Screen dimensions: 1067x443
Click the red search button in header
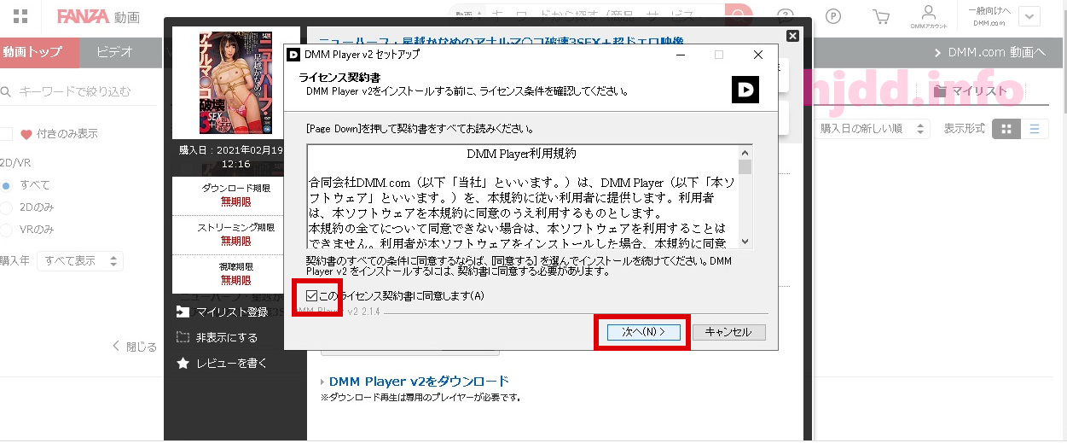tap(739, 15)
